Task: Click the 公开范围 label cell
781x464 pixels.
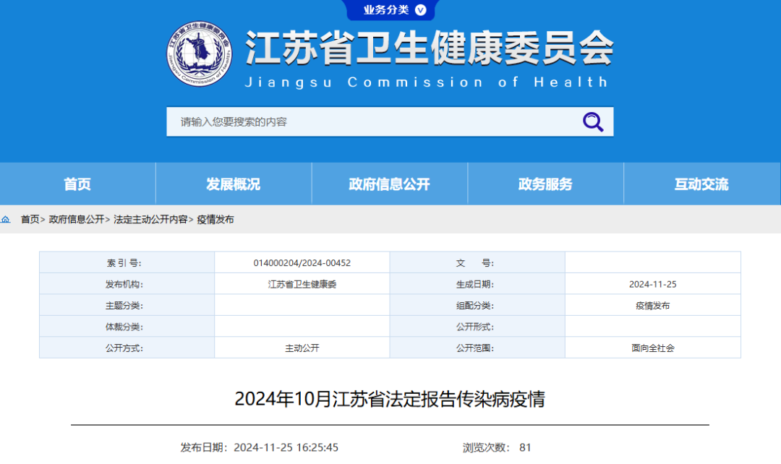Action: (x=477, y=348)
